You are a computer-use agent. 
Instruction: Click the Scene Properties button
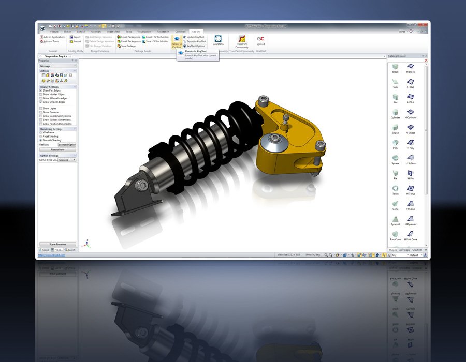[57, 244]
